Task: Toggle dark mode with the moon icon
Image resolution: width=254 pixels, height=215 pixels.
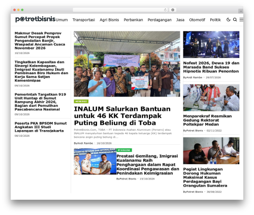Action: pyautogui.click(x=229, y=20)
